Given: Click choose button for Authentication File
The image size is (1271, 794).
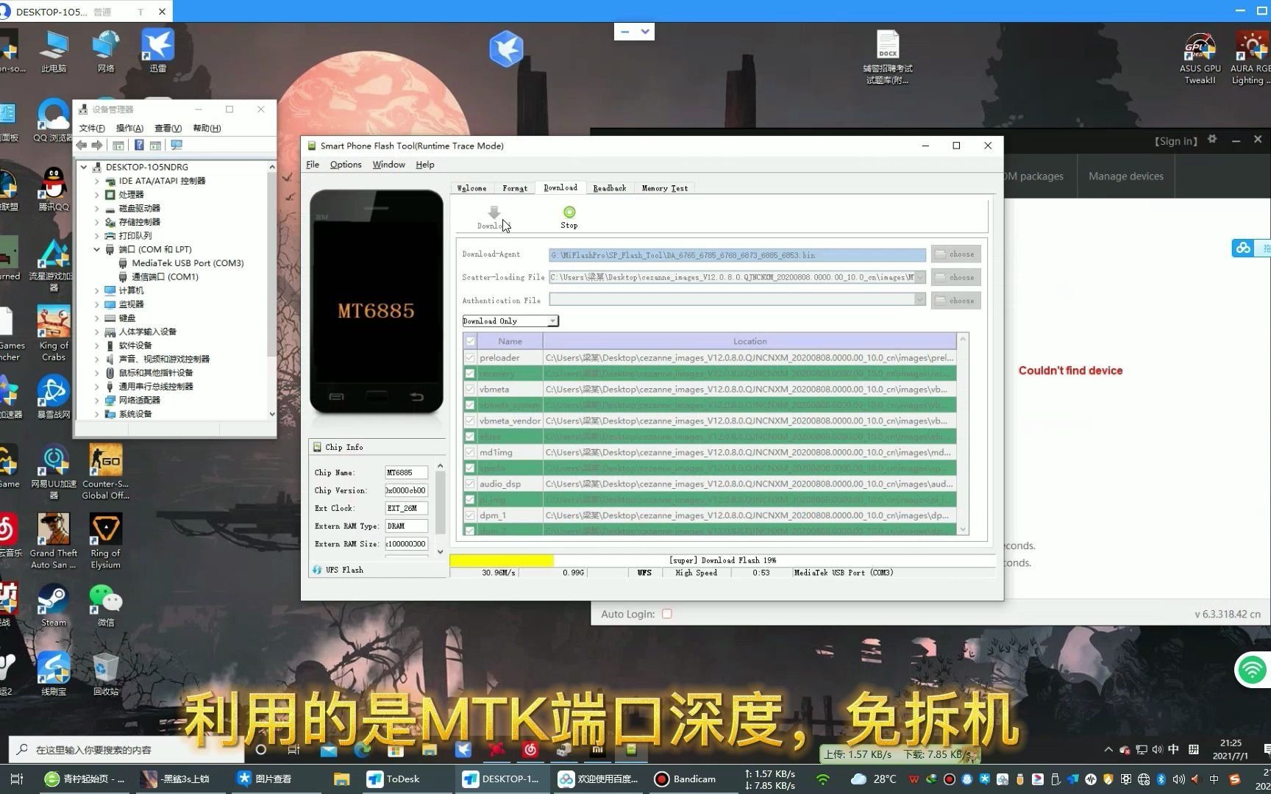Looking at the screenshot, I should (956, 300).
